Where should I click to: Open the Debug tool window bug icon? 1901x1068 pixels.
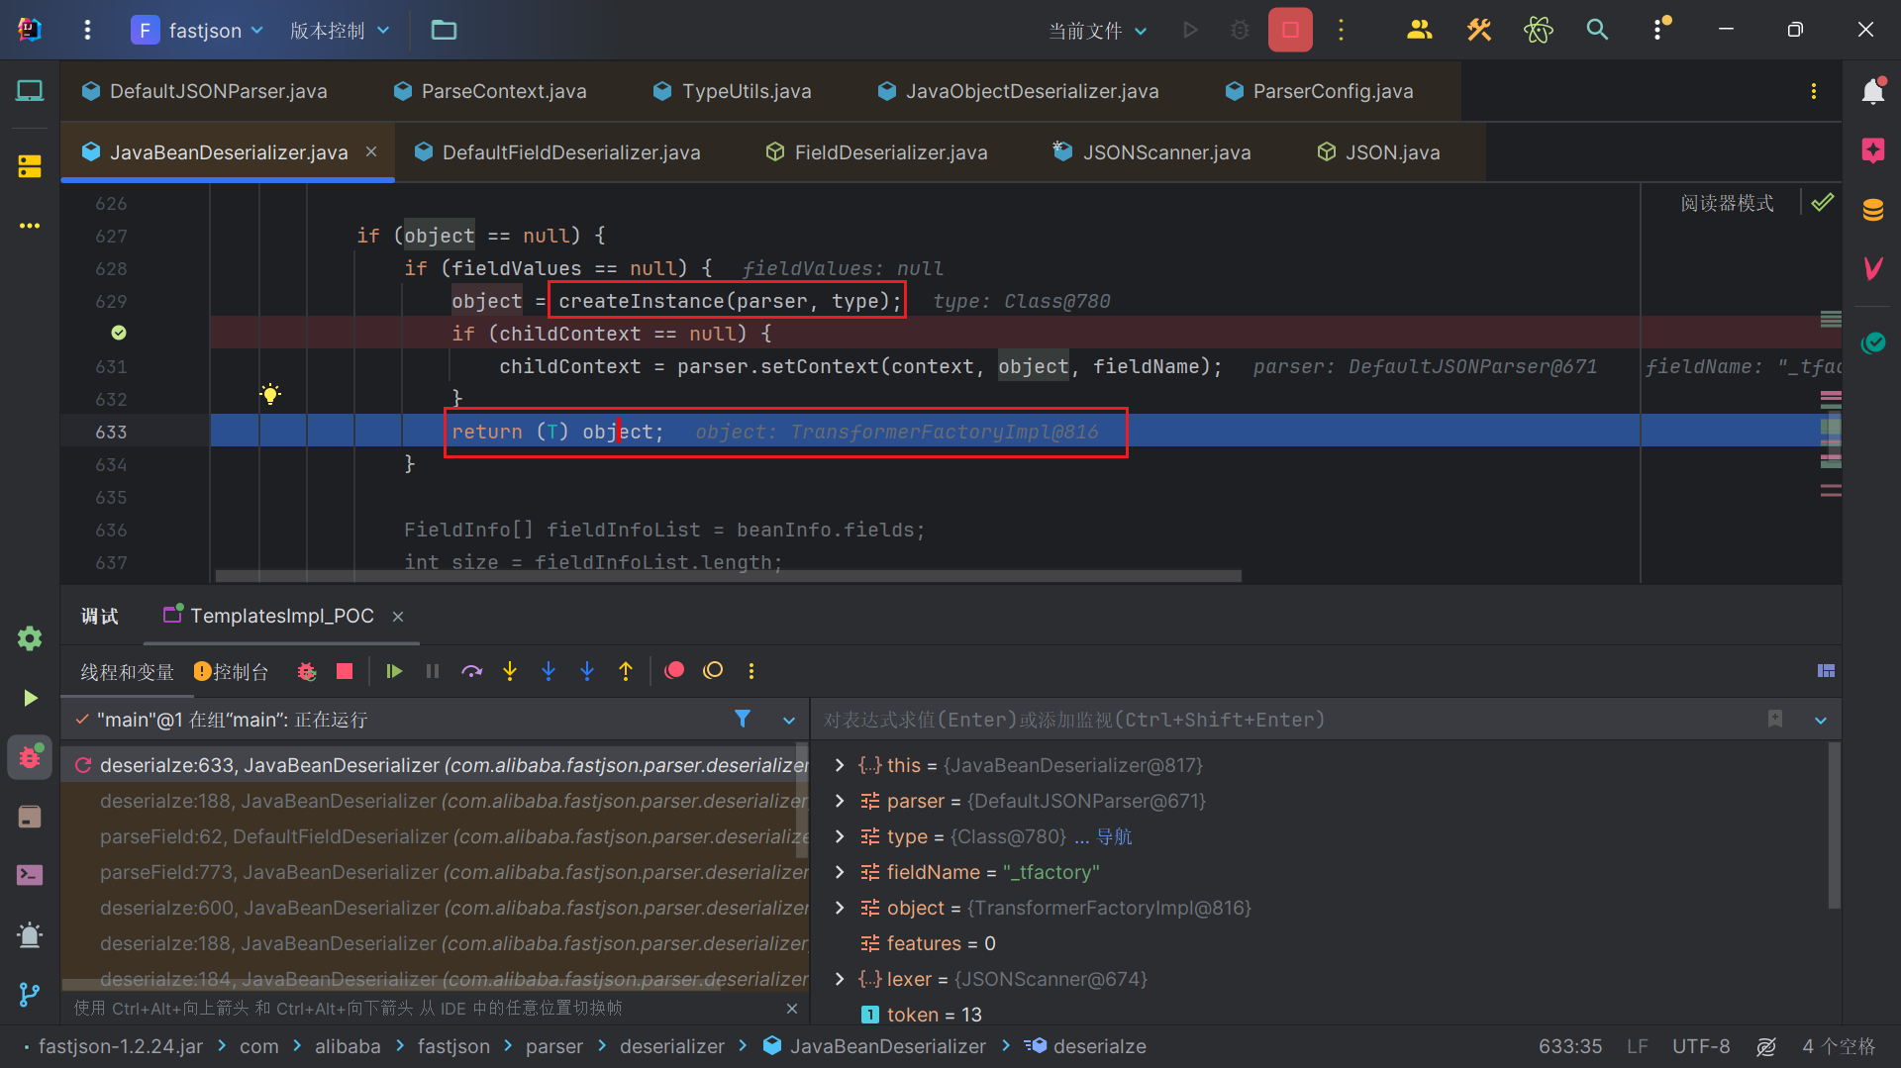(30, 757)
